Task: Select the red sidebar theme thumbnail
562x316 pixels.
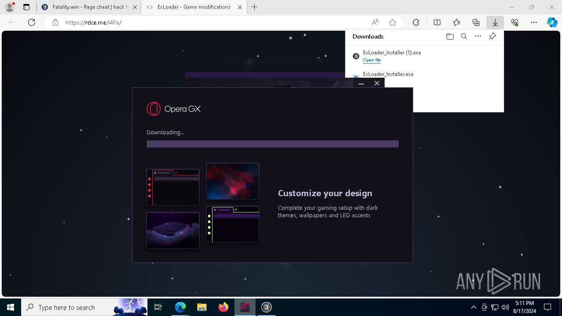Action: [173, 187]
